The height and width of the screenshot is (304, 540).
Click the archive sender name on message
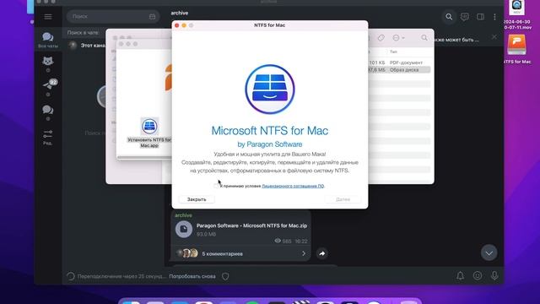pos(183,215)
